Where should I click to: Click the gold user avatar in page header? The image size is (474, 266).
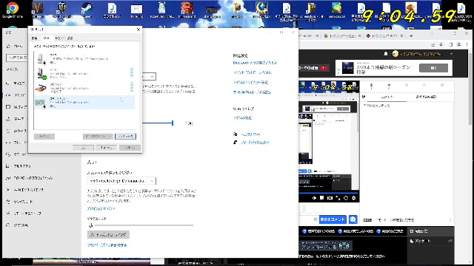click(x=395, y=54)
